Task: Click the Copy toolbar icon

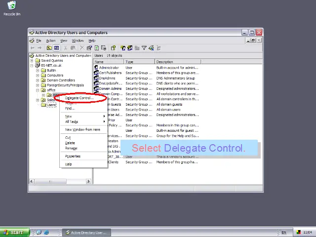Action: coord(73,48)
